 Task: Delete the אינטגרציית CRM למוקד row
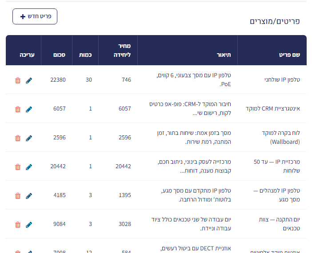[x=18, y=109]
